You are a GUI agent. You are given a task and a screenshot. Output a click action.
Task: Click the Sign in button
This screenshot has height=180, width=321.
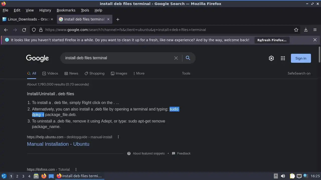301,58
